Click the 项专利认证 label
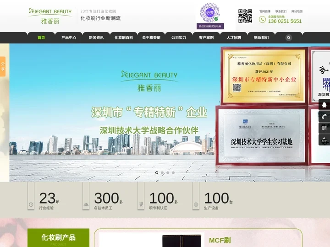The width and height of the screenshot is (330, 247). point(158,208)
